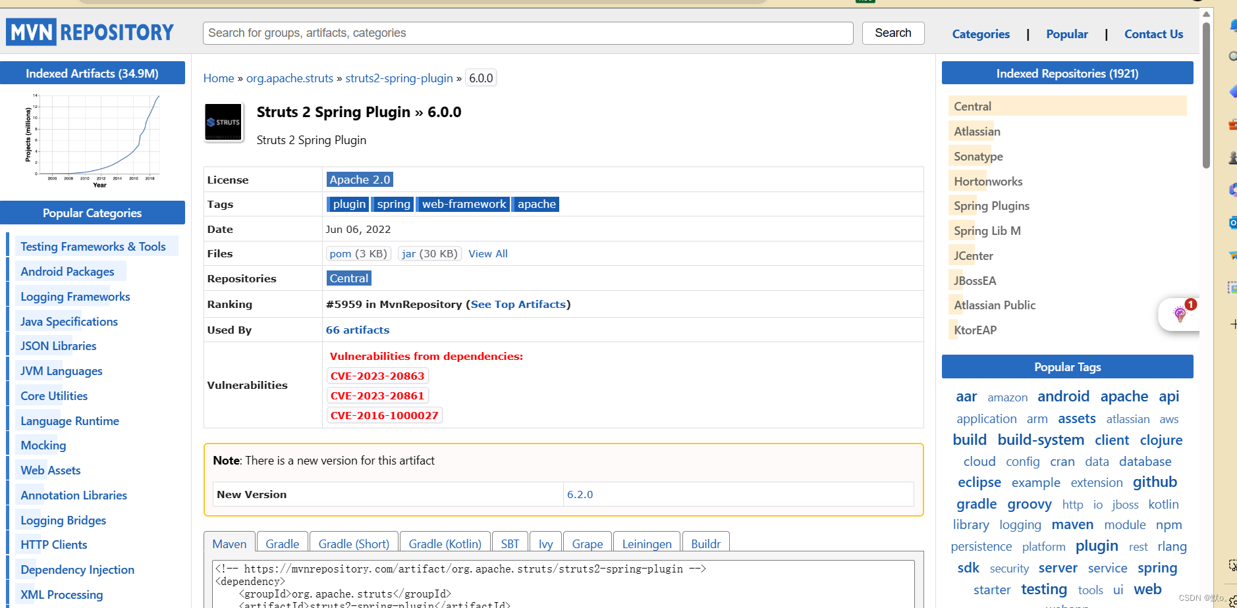Open Dependency Injection category
The width and height of the screenshot is (1237, 608).
click(77, 569)
